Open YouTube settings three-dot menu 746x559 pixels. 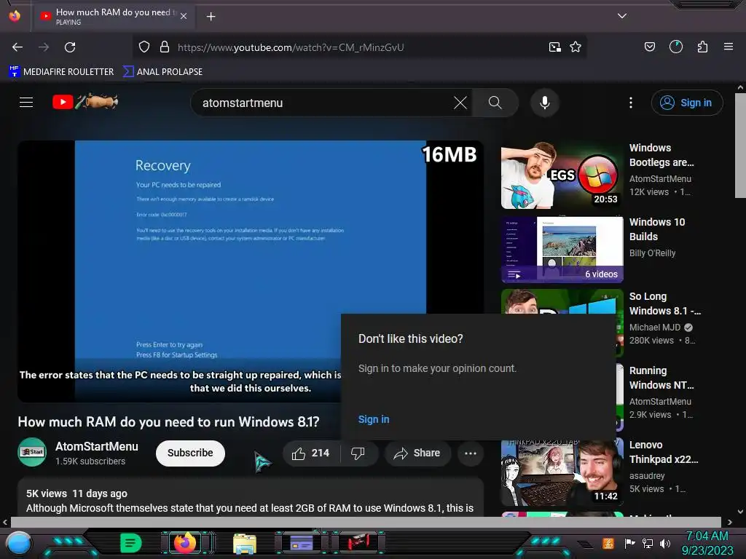click(631, 103)
